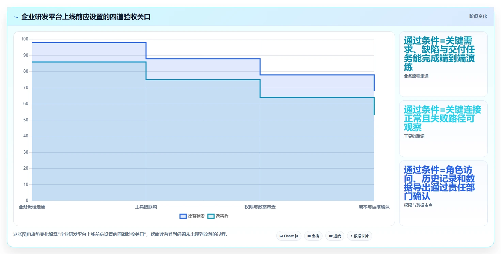Image resolution: width=501 pixels, height=254 pixels.
Task: Click the teal 改善后 legend color box
Action: pyautogui.click(x=211, y=216)
